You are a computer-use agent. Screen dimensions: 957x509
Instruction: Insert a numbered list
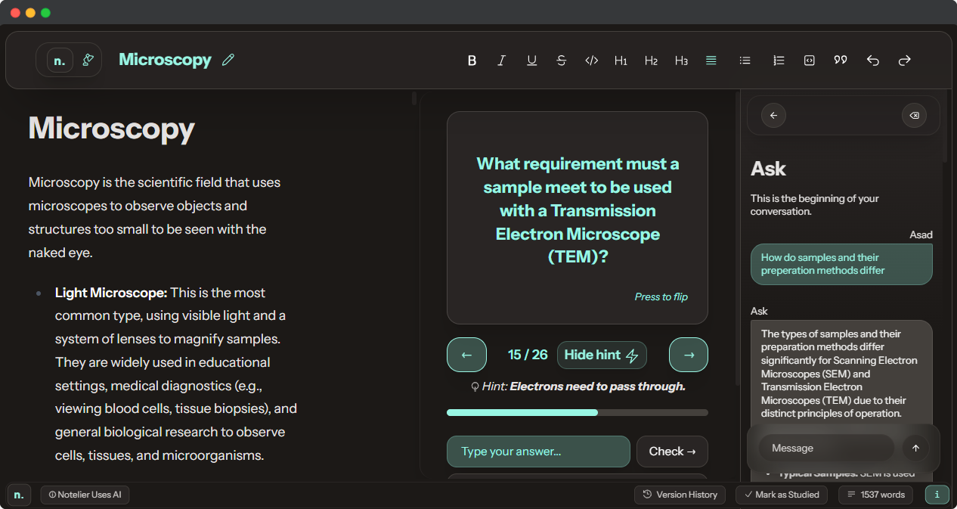(779, 61)
